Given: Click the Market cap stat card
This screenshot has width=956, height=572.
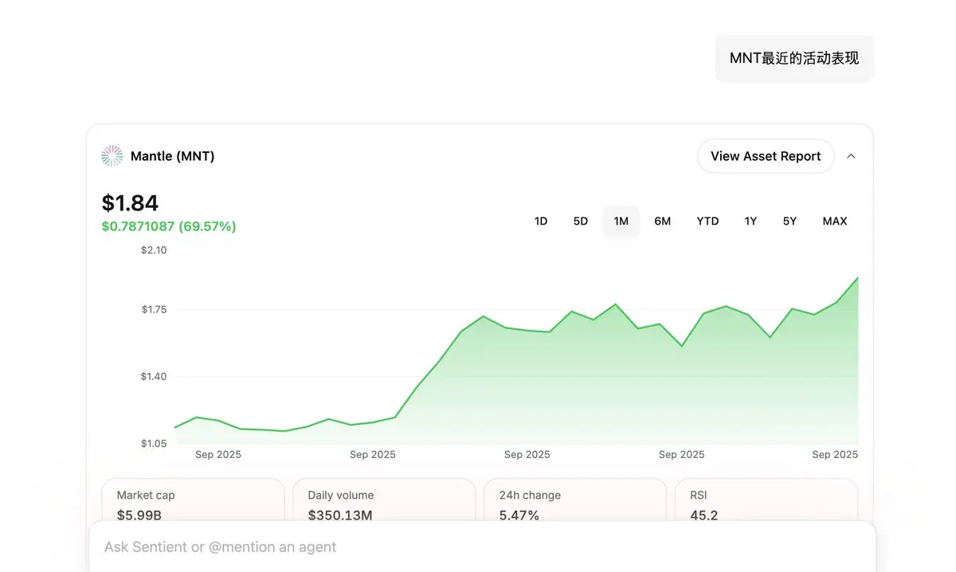Looking at the screenshot, I should 193,500.
